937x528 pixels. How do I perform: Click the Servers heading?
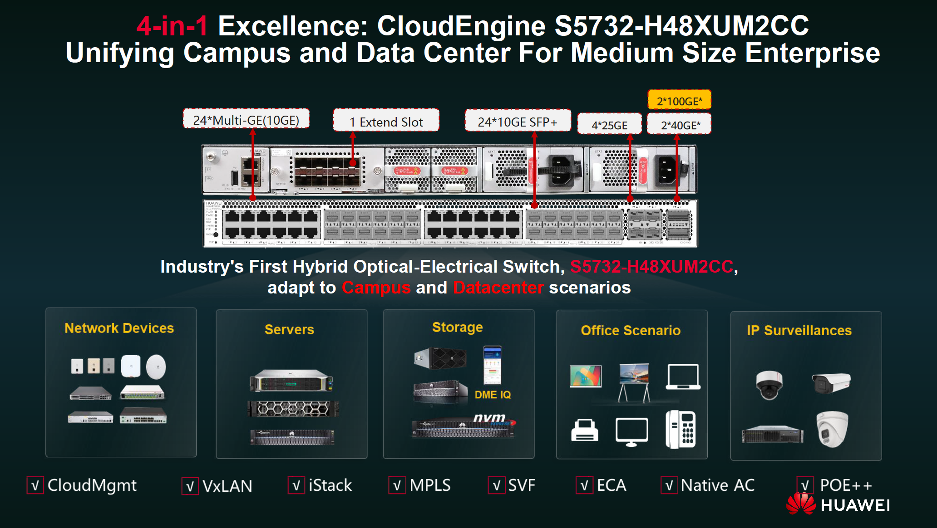pos(289,329)
